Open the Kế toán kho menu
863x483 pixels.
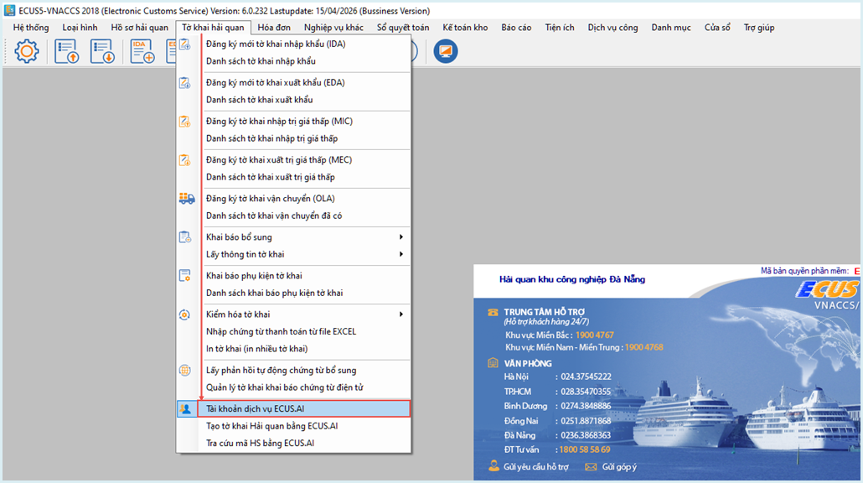click(x=465, y=28)
